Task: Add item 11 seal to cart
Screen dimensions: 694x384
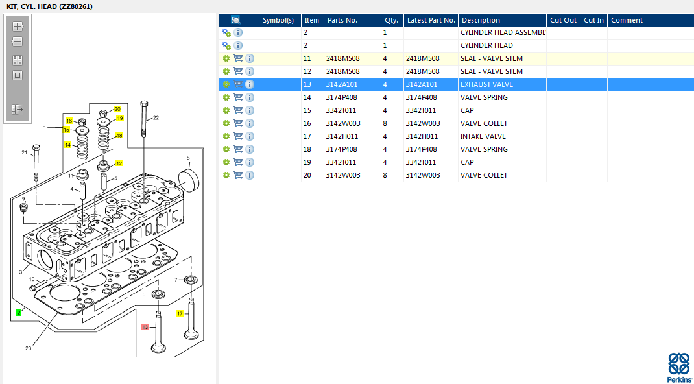Action: pos(238,58)
